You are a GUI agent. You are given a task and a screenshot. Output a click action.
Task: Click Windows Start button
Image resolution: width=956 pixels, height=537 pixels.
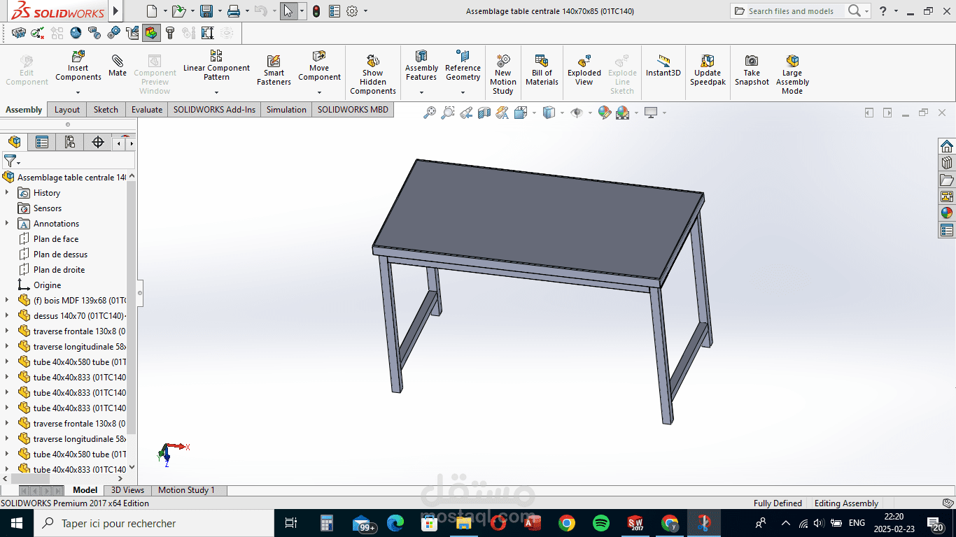click(x=17, y=523)
